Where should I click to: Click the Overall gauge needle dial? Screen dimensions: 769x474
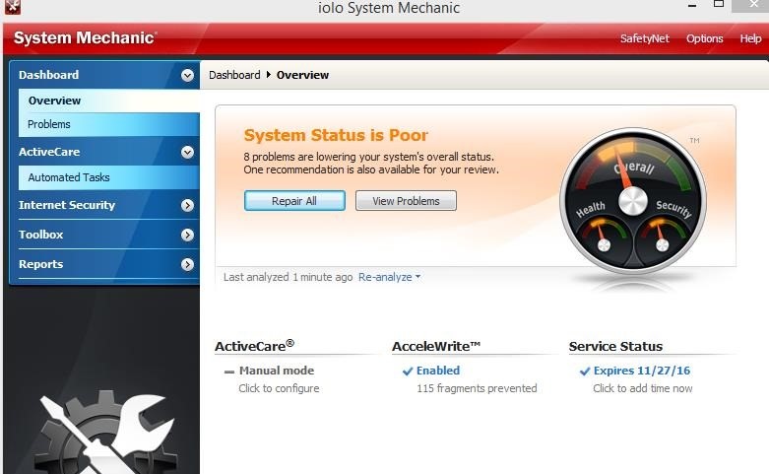coord(632,201)
